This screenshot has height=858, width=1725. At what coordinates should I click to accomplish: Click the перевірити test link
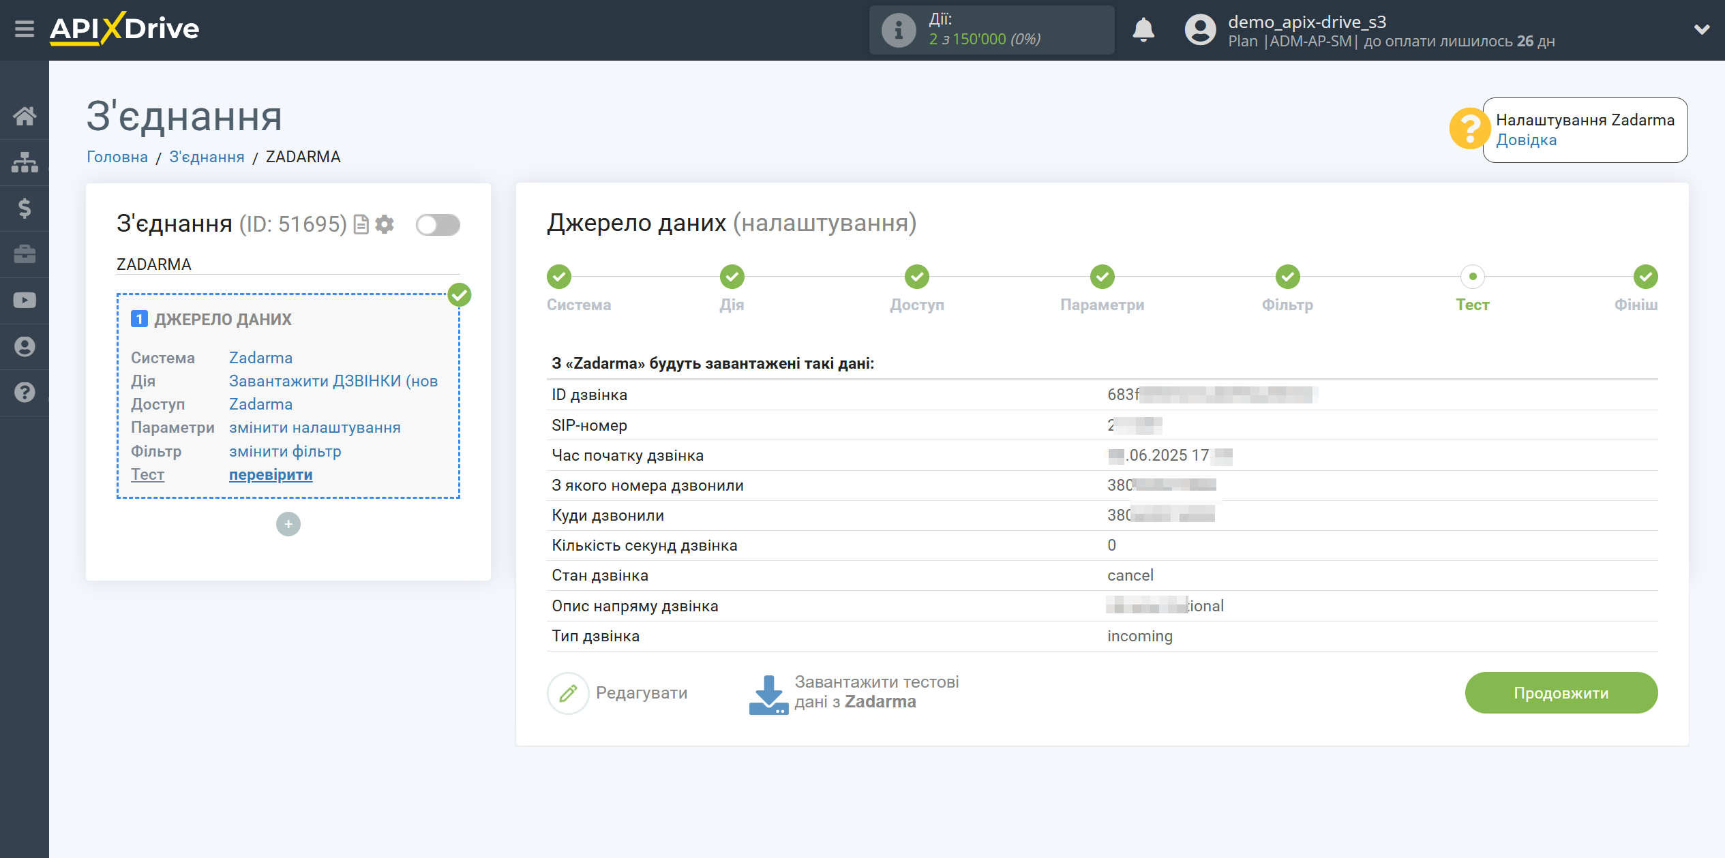point(271,474)
